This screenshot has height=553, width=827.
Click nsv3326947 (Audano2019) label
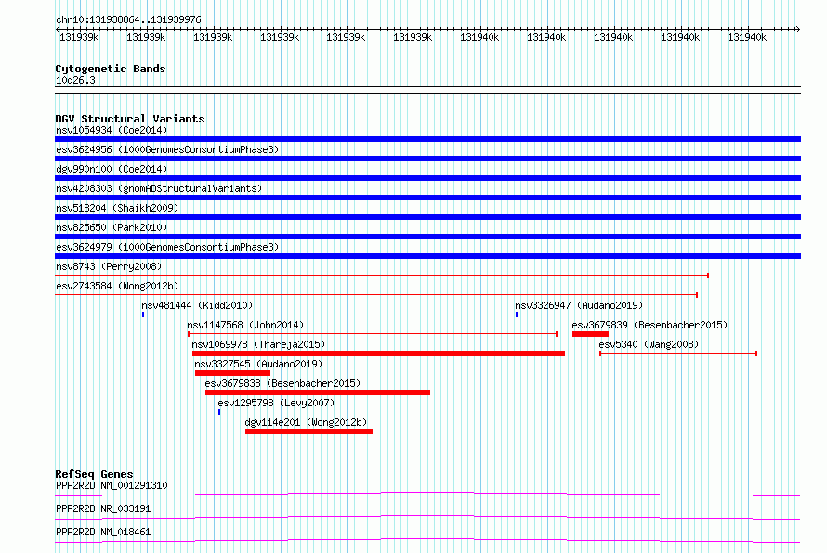pos(579,305)
